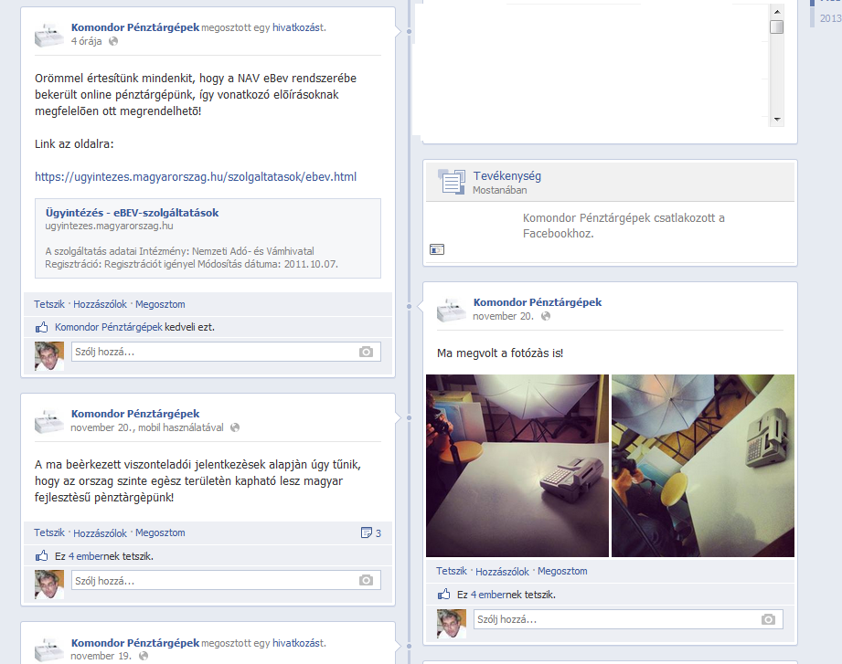Click Hozzászólok on viszonteladói post

point(100,533)
